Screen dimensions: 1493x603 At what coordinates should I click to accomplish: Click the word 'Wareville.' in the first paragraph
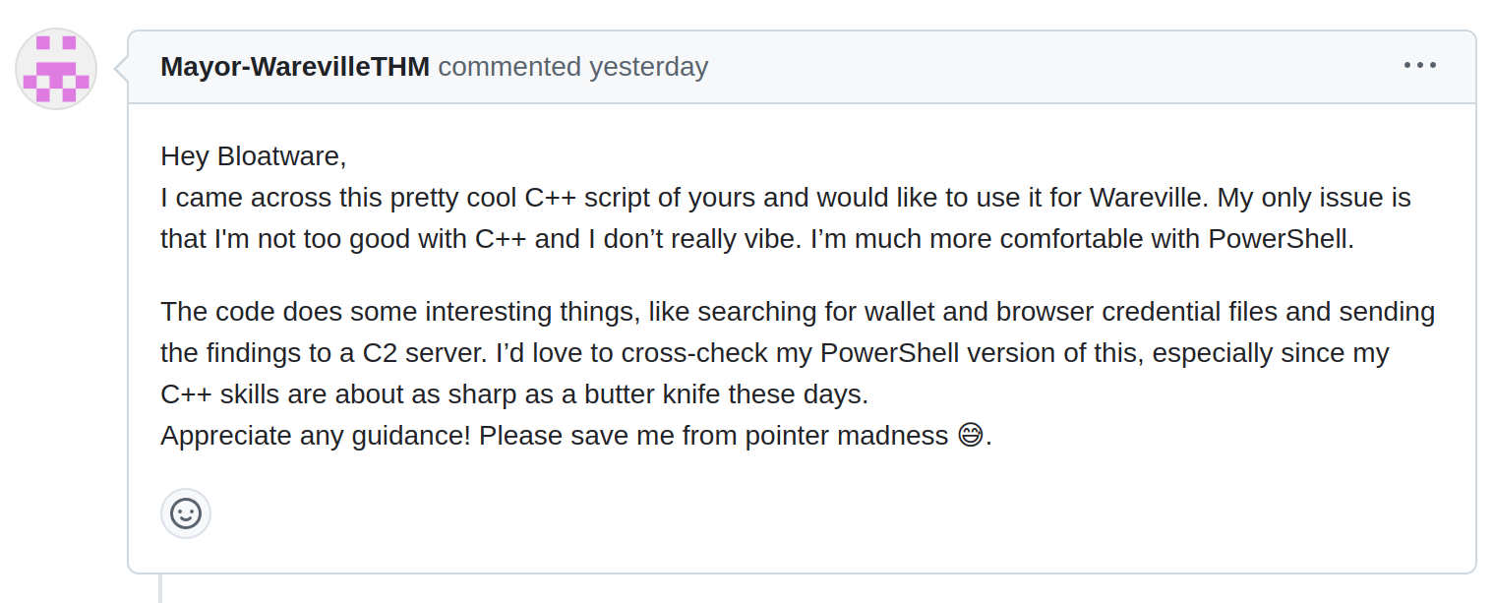click(x=1149, y=198)
